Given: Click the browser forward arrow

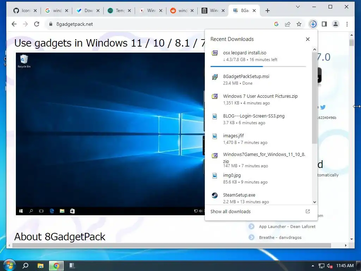Looking at the screenshot, I should [x=25, y=24].
